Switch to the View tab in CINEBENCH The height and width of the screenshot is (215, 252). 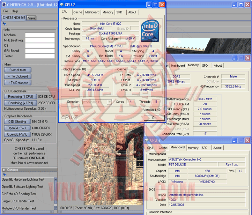point(32,18)
